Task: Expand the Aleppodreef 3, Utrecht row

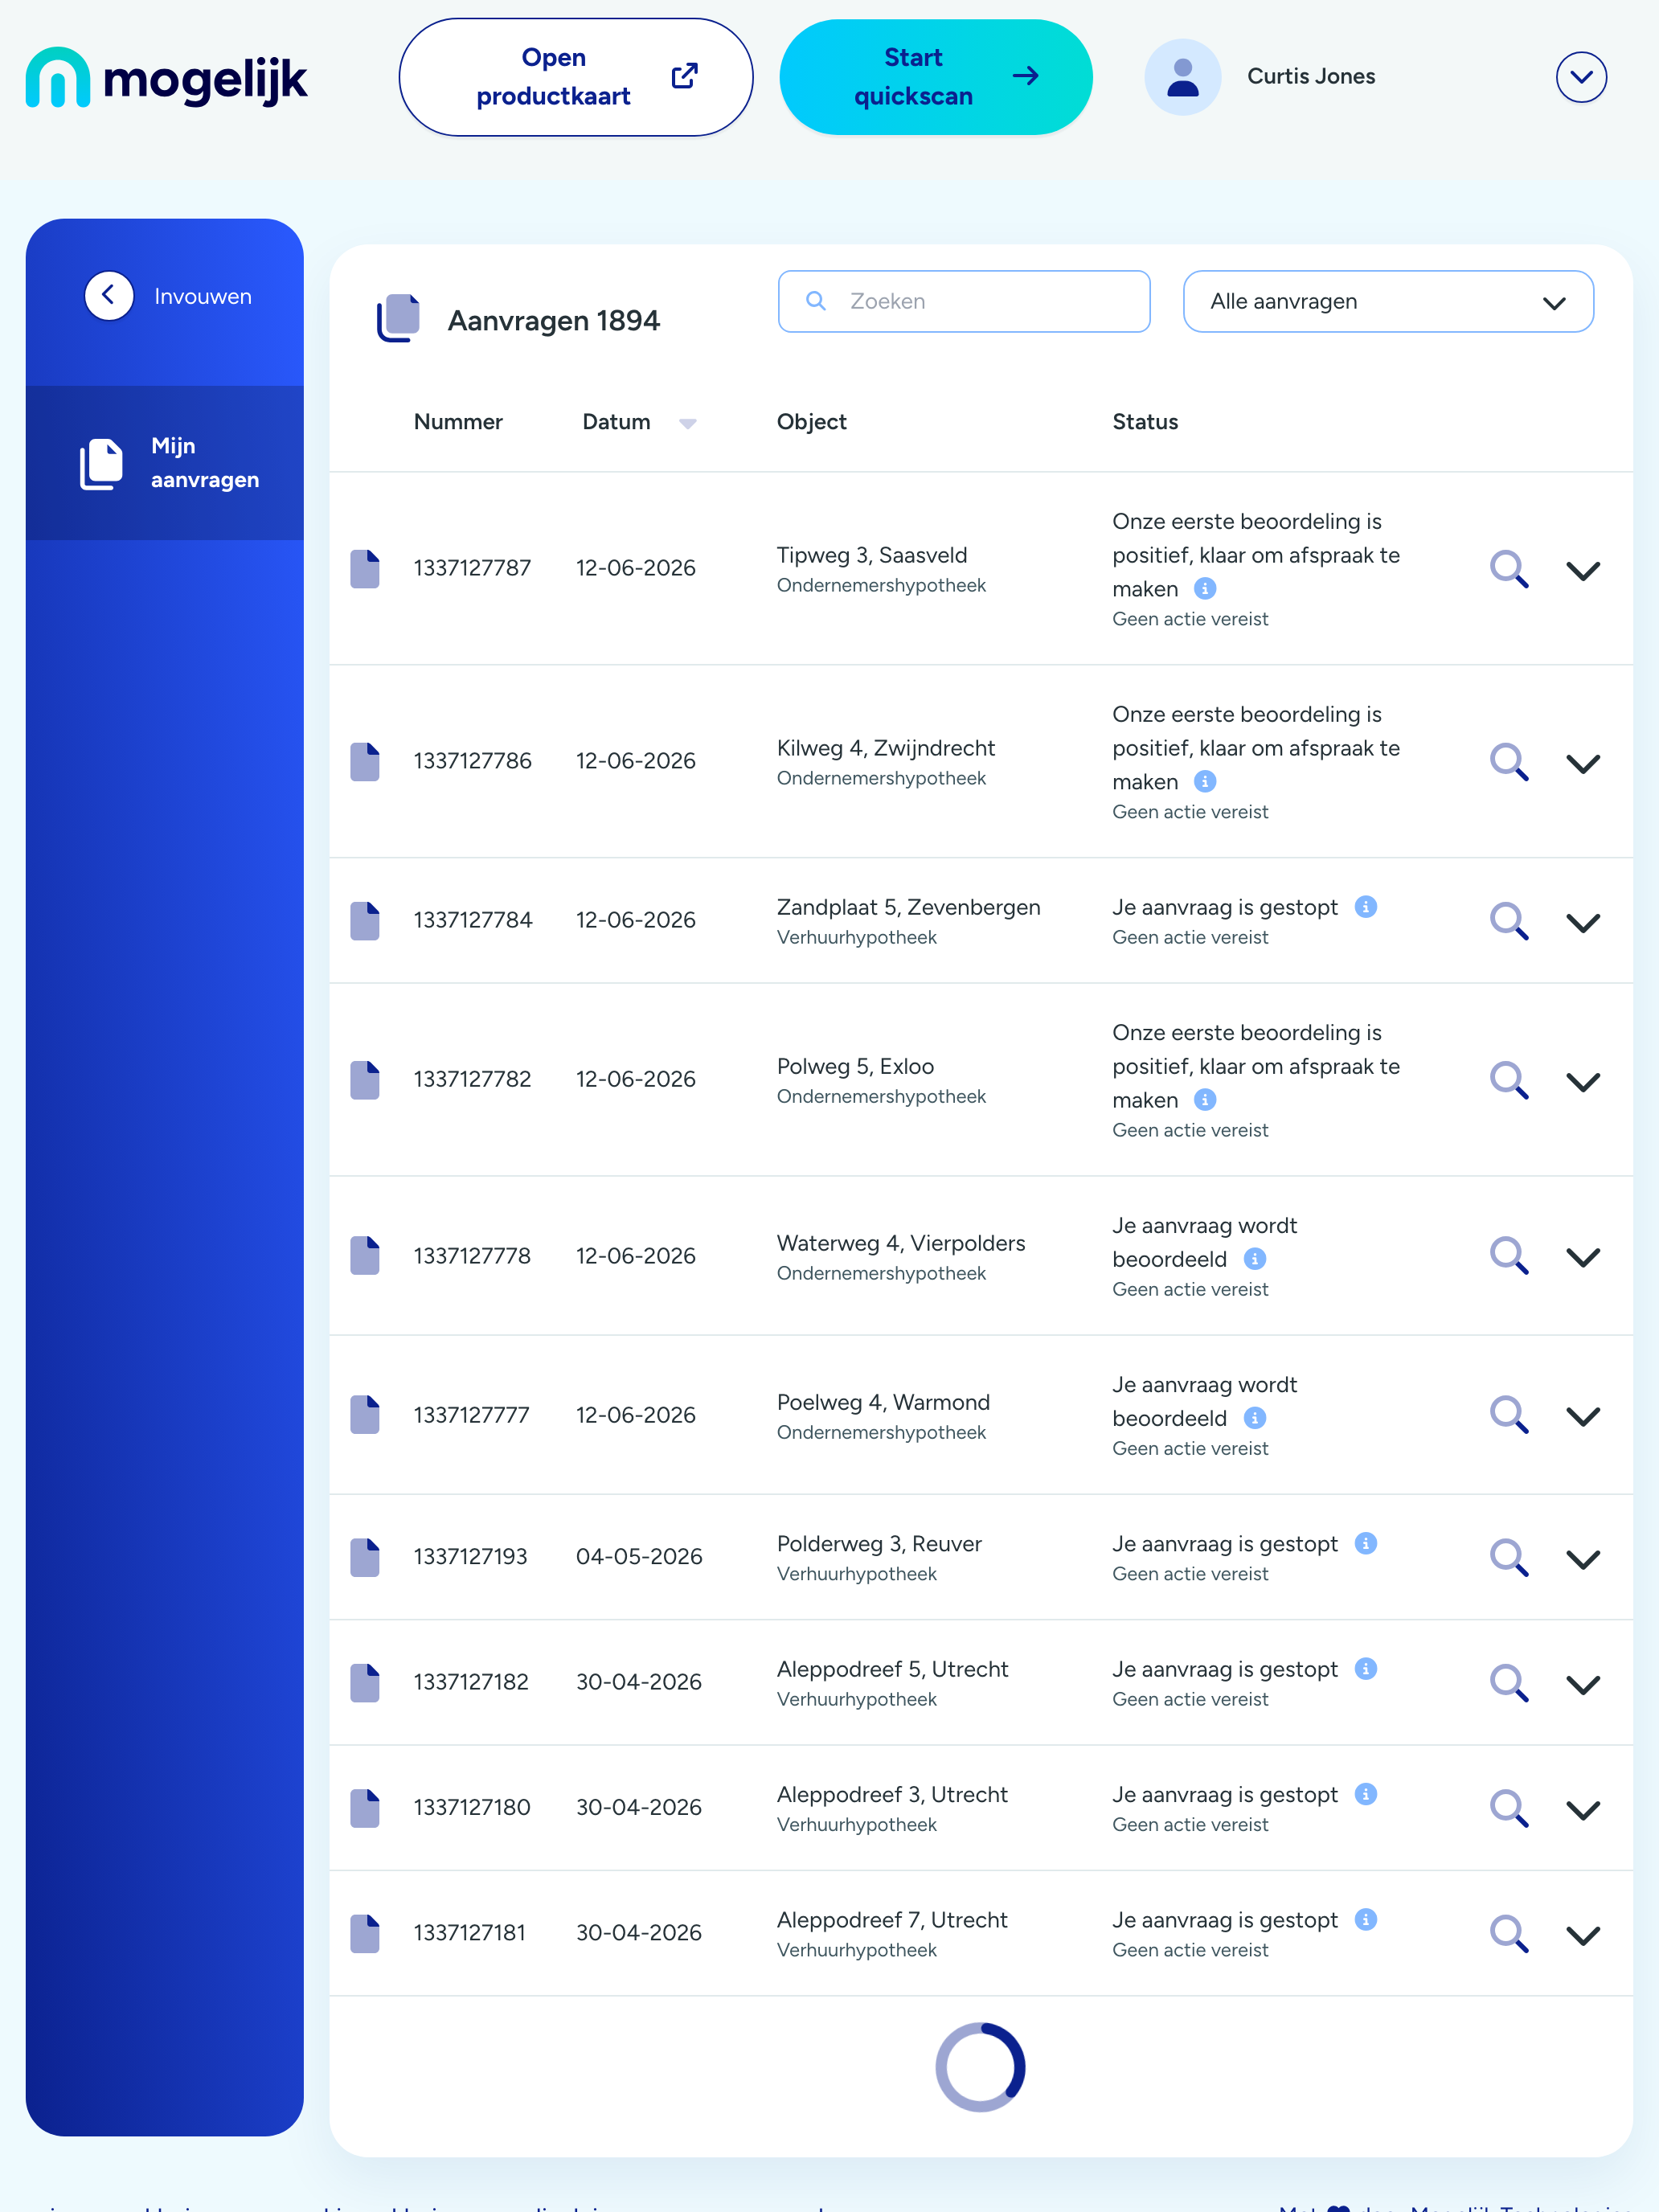Action: 1582,1809
